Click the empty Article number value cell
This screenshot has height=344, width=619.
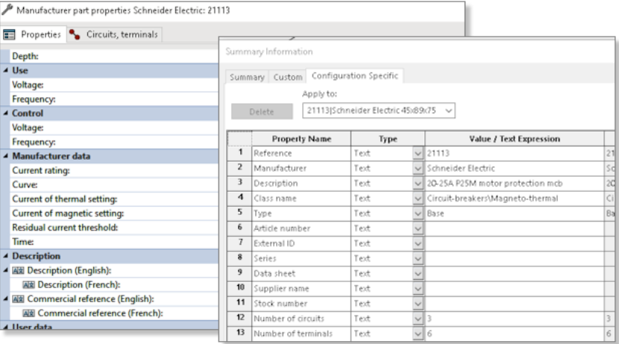pos(515,228)
